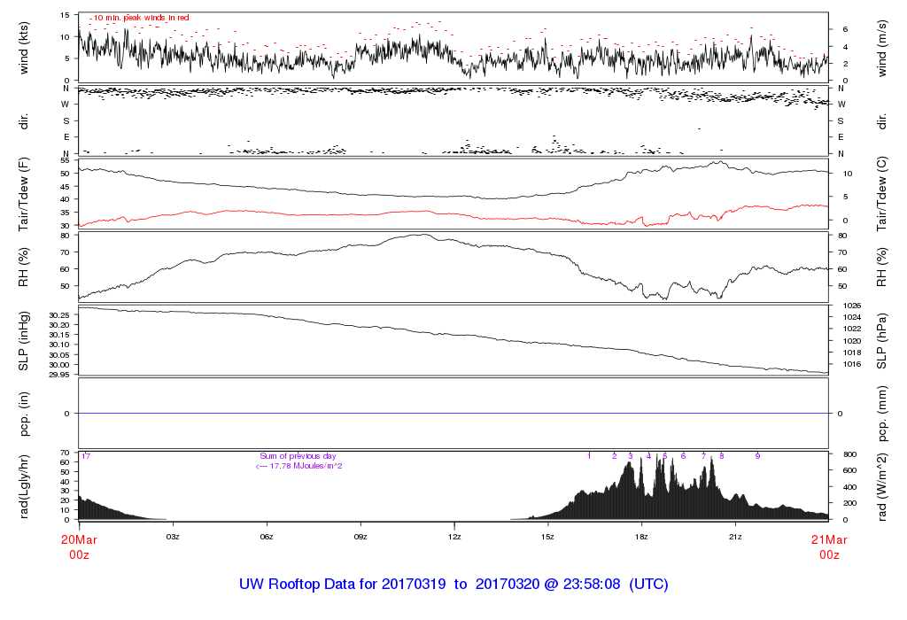Select the pcp. (mm) axis label
This screenshot has height=620, width=907.
click(x=883, y=413)
